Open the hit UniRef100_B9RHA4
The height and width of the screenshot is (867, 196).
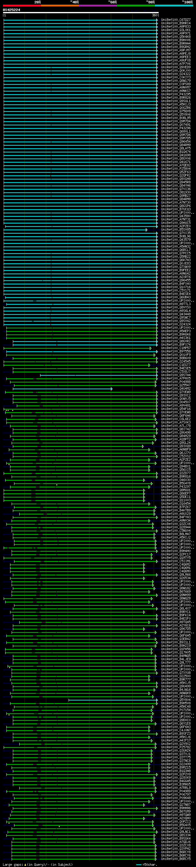(176, 43)
